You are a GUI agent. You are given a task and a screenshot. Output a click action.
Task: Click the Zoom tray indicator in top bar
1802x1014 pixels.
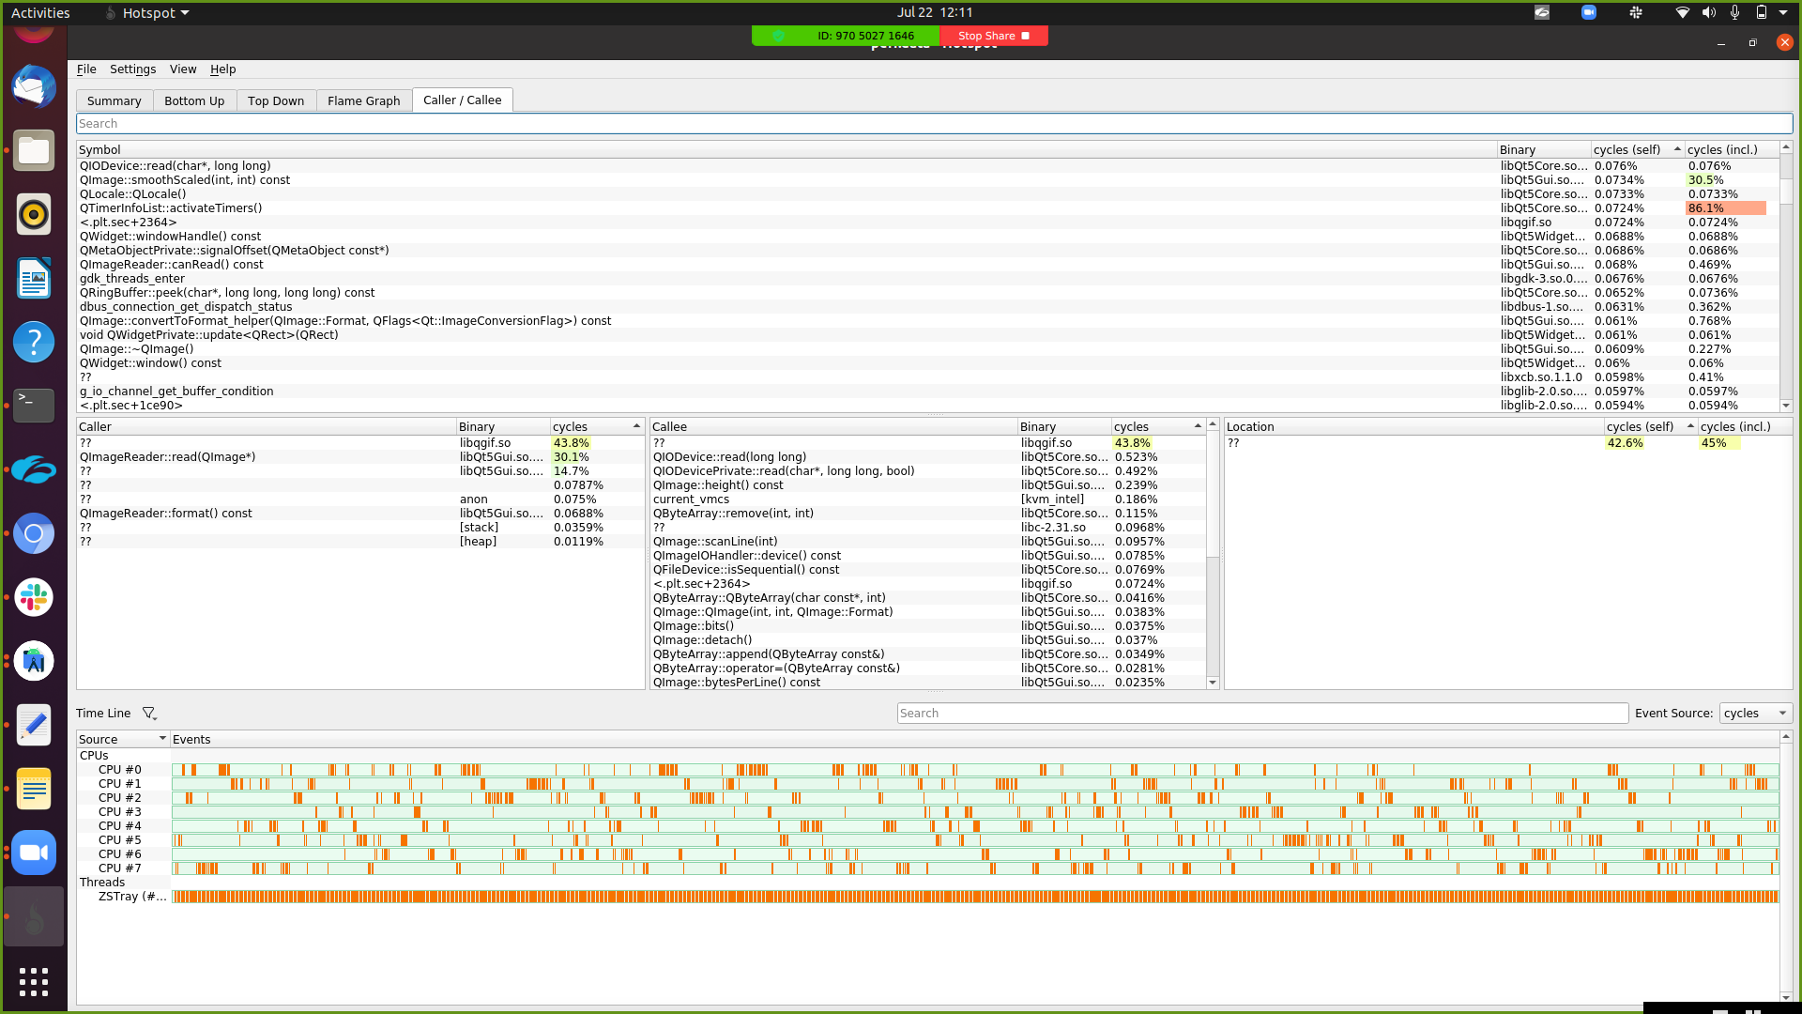1588,12
